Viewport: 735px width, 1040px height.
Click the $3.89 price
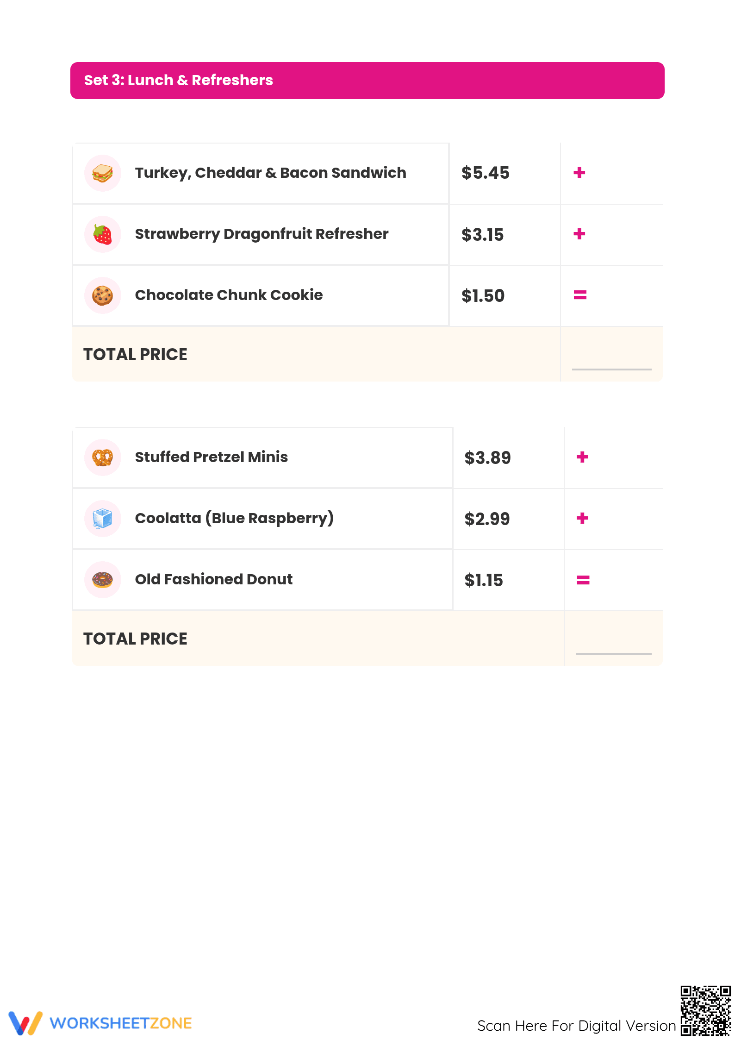coord(487,458)
